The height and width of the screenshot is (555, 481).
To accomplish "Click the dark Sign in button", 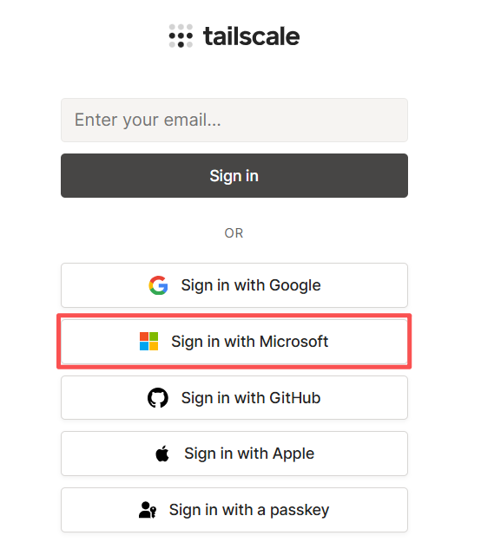I will tap(234, 175).
